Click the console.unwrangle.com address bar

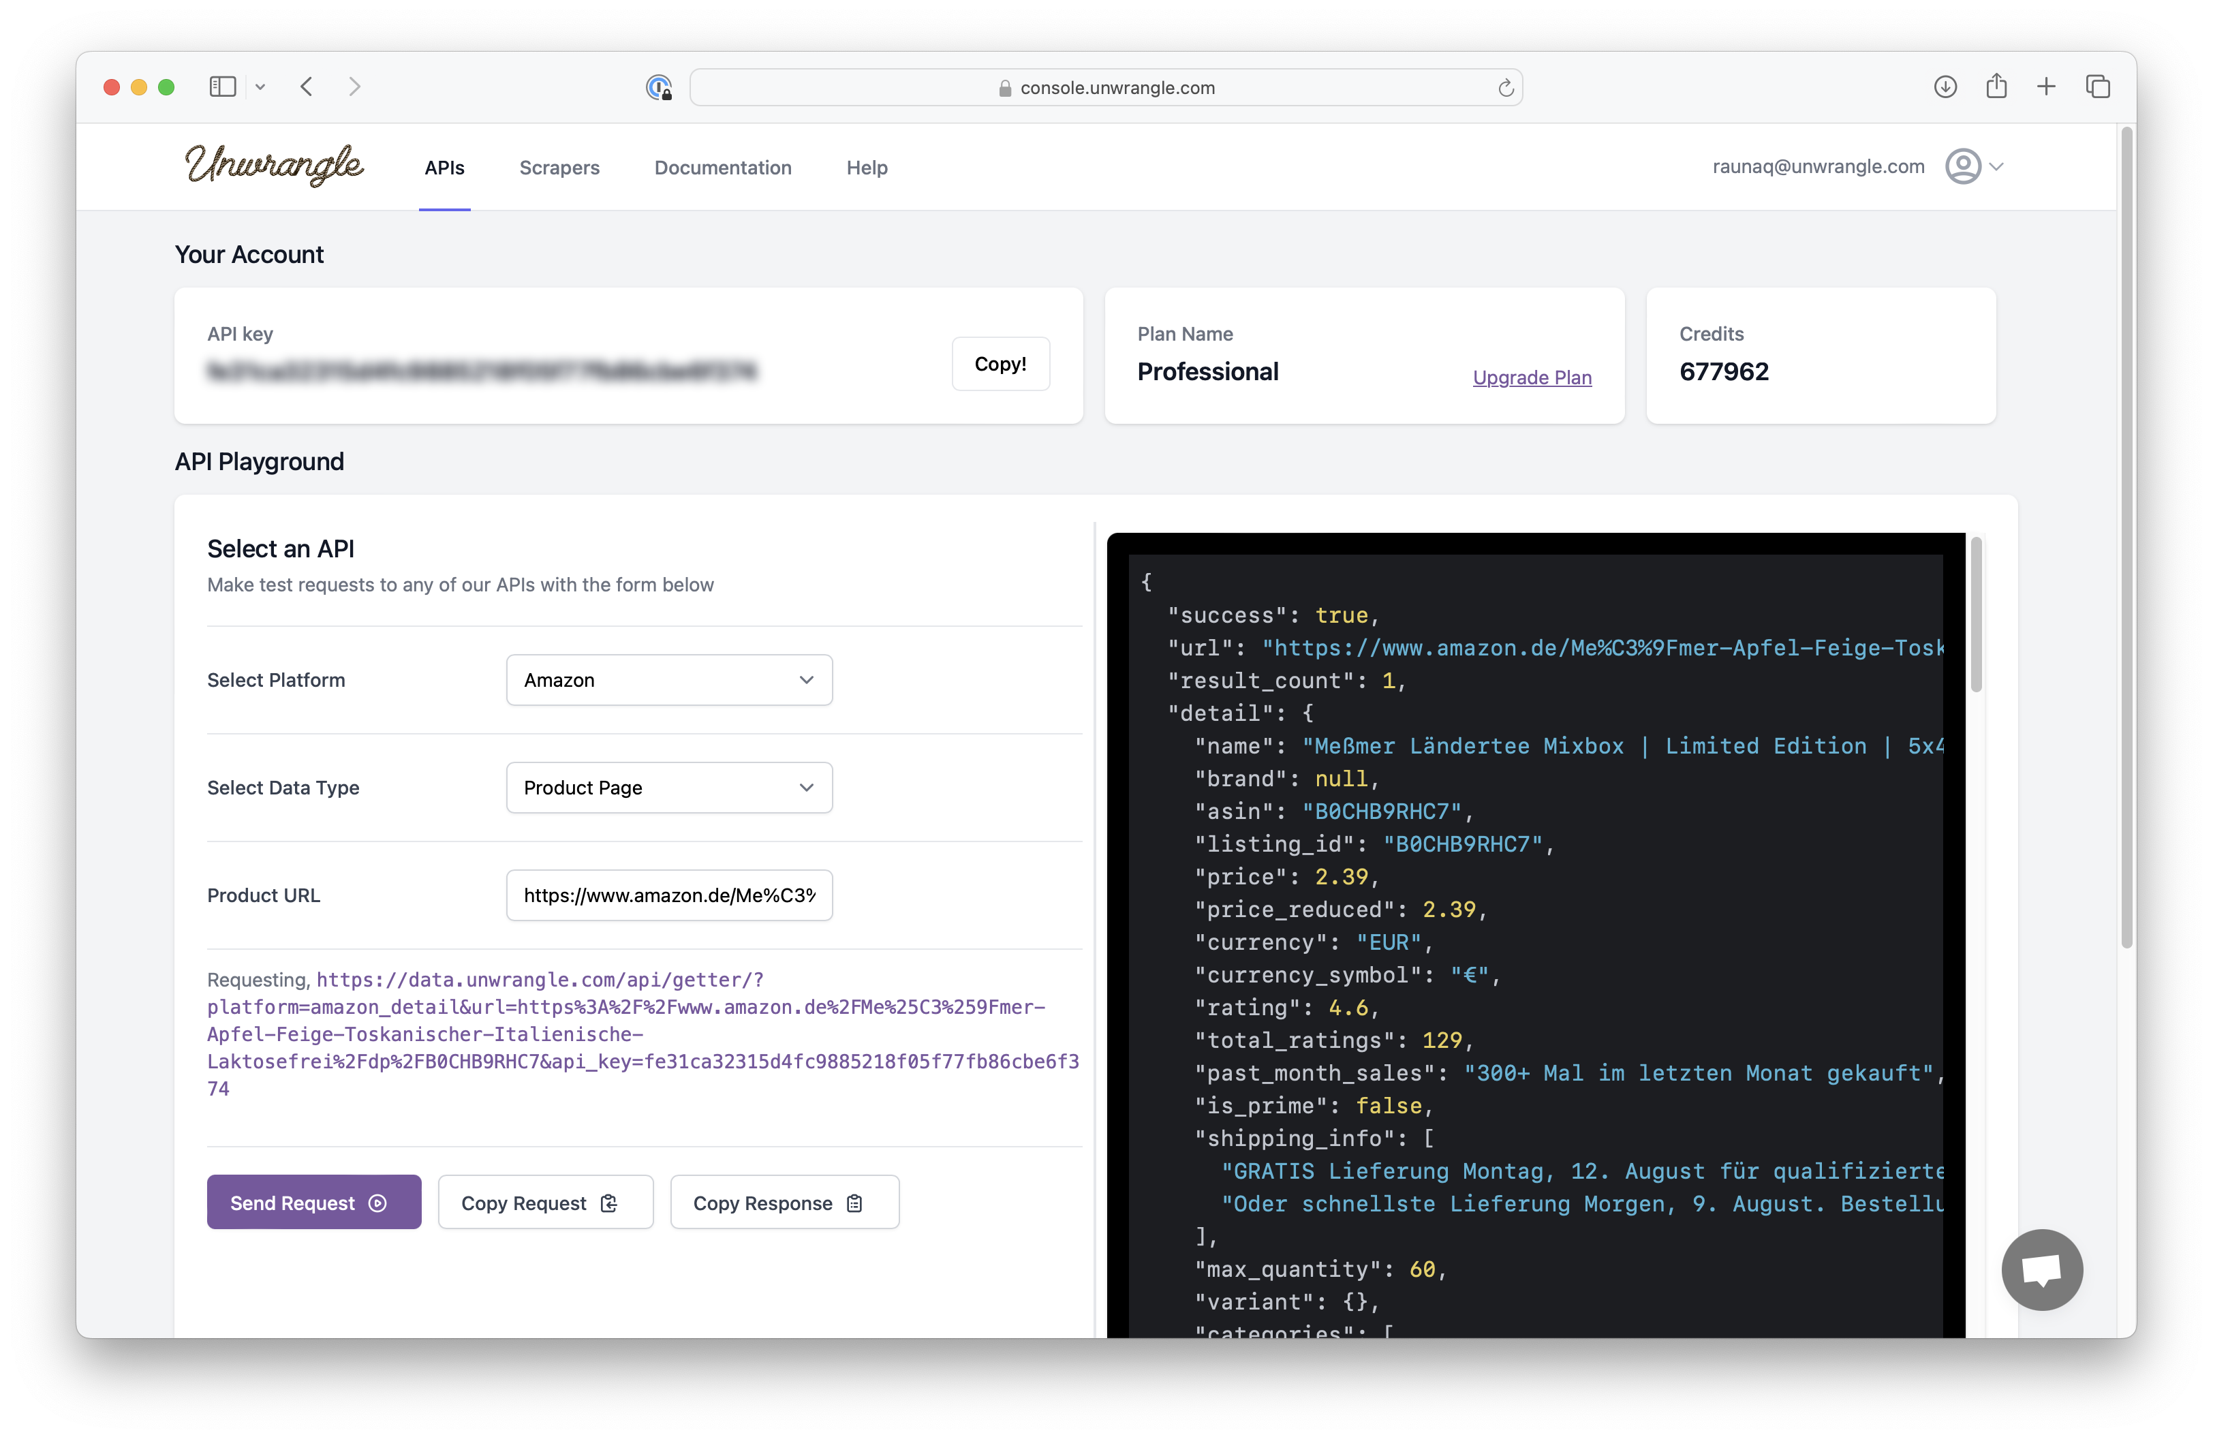[1106, 87]
